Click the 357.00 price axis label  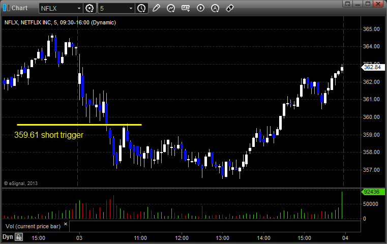(x=371, y=170)
